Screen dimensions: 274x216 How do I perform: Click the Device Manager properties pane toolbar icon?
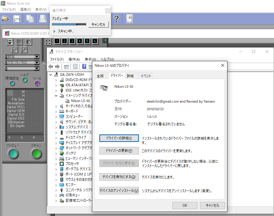75,67
